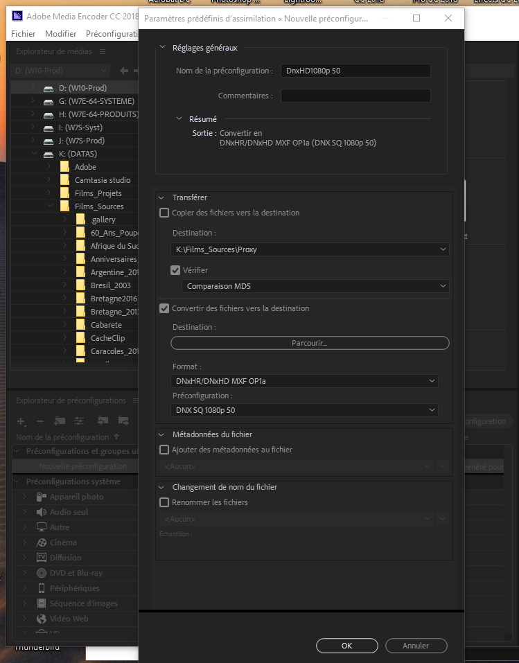Open the Comparaison MD5 dropdown
This screenshot has height=663, width=519.
coord(315,286)
